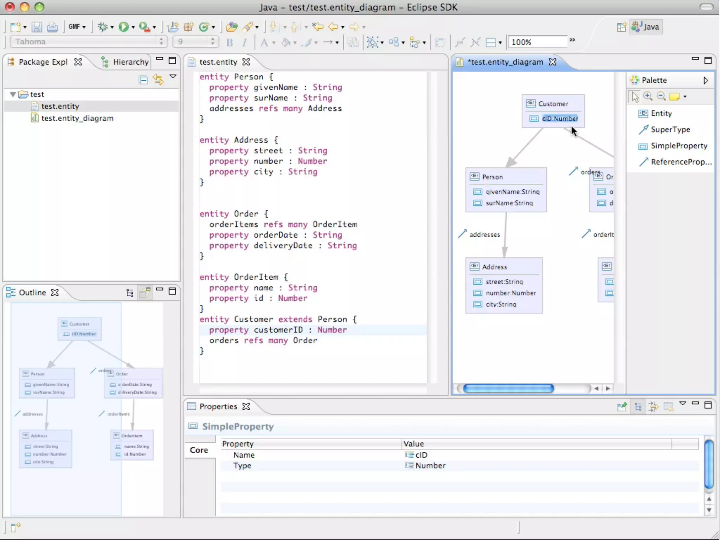The height and width of the screenshot is (540, 720).
Task: Toggle Link with Editor in Package Explorer
Action: click(158, 80)
